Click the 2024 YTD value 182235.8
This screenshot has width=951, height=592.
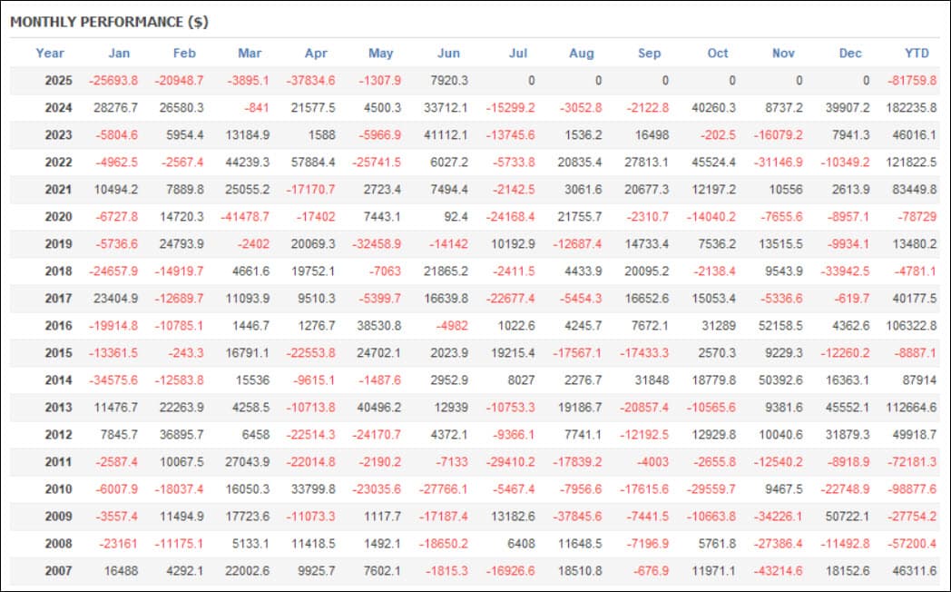coord(911,108)
